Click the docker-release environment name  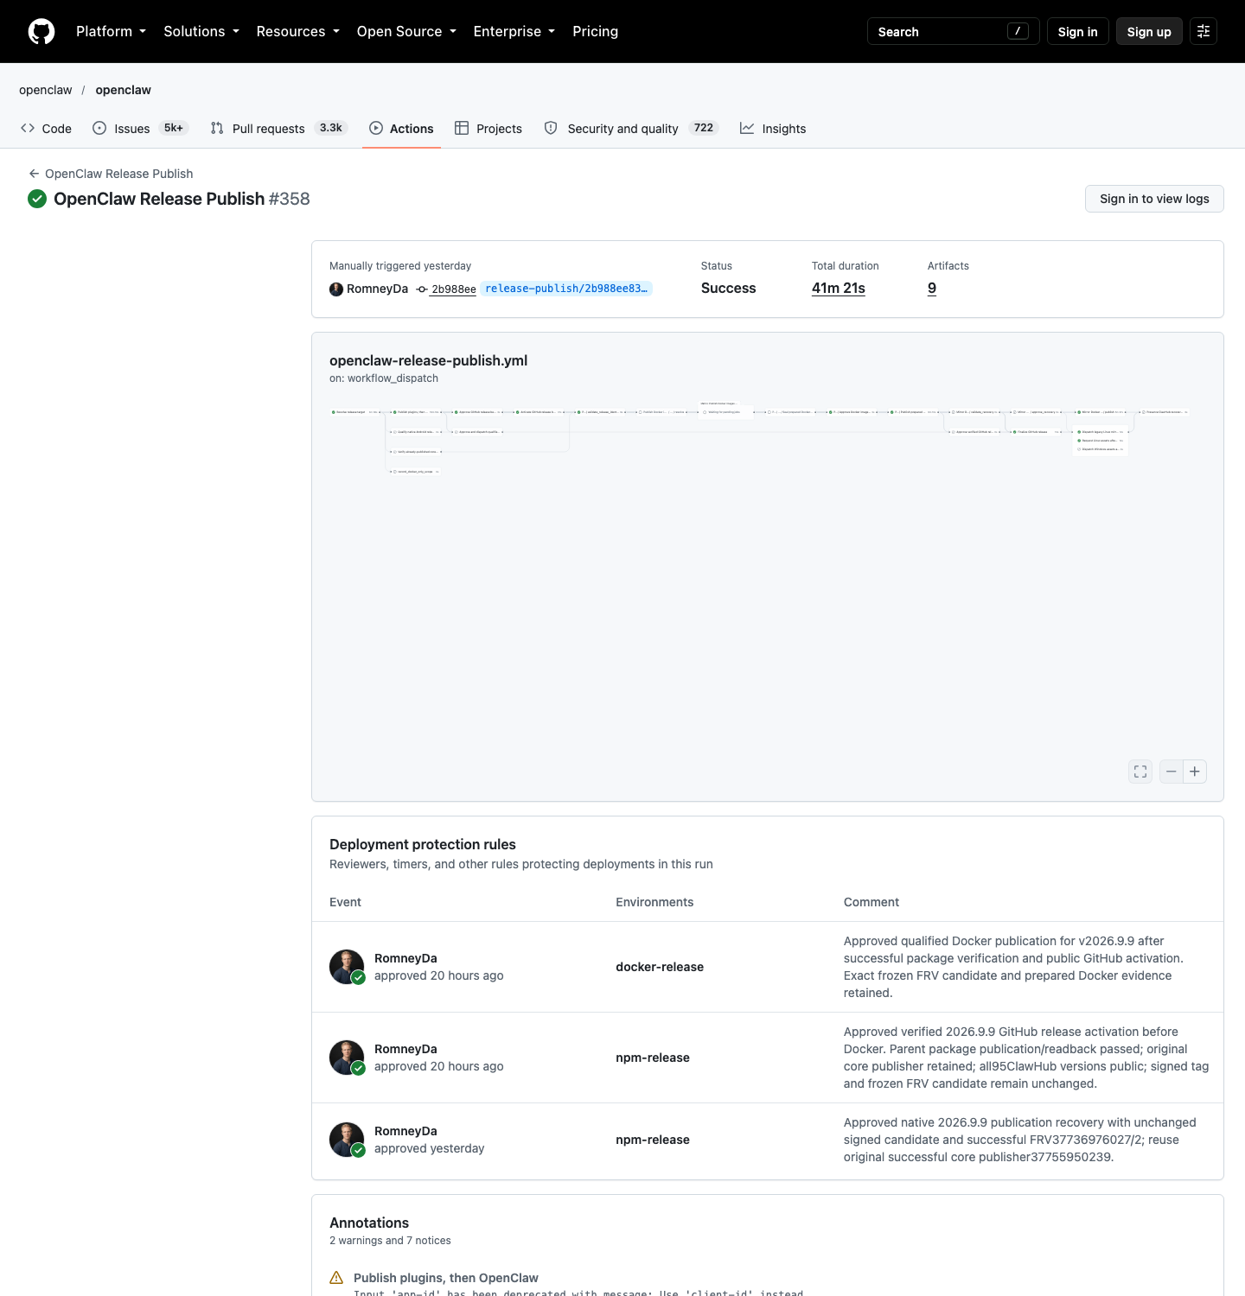pyautogui.click(x=660, y=967)
